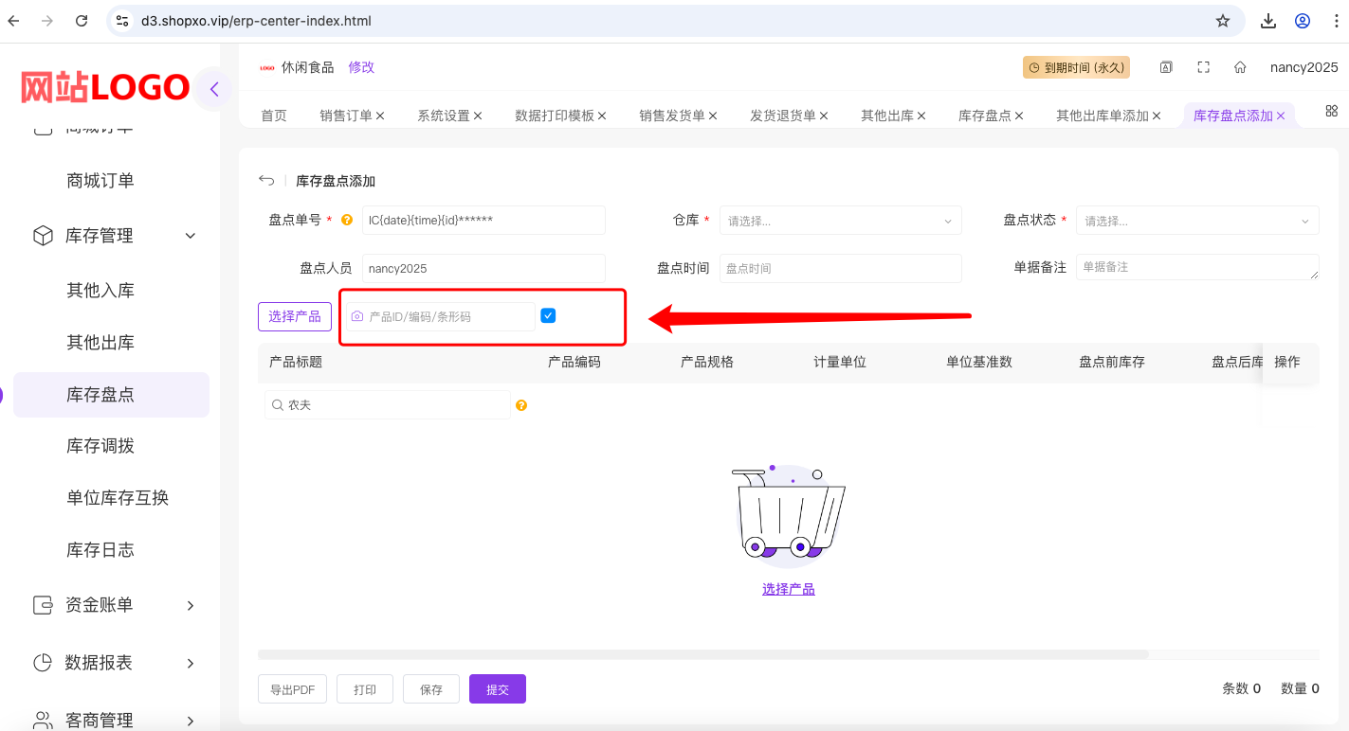Collapse the sidebar with purple chevron button
The image size is (1349, 731).
214,89
